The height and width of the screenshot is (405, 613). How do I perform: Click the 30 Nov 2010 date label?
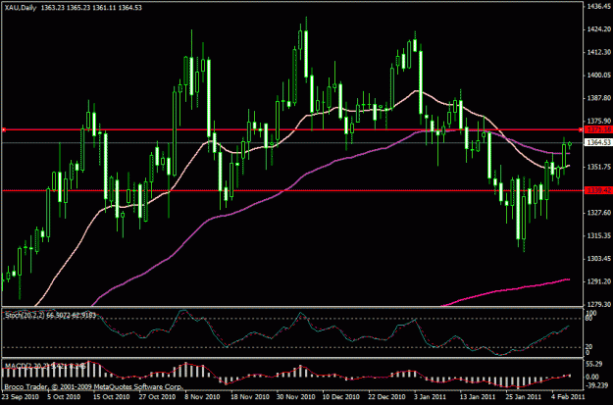(x=295, y=397)
